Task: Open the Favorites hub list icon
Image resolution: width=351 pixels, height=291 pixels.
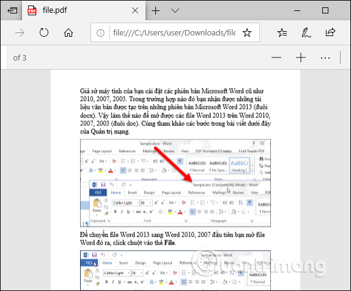Action: (x=282, y=33)
